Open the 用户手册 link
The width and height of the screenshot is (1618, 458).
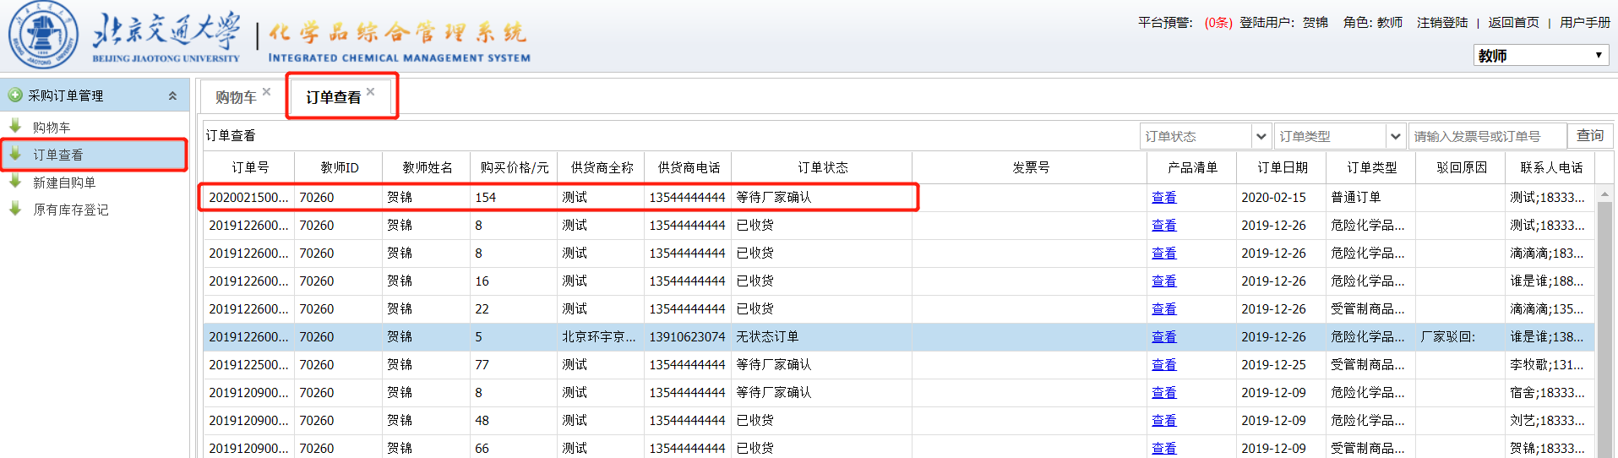coord(1584,23)
